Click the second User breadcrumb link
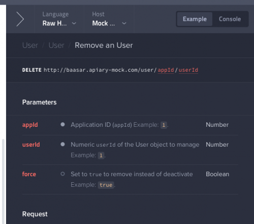 (x=56, y=45)
